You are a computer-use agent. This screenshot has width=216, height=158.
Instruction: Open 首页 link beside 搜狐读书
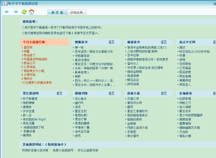point(111,42)
